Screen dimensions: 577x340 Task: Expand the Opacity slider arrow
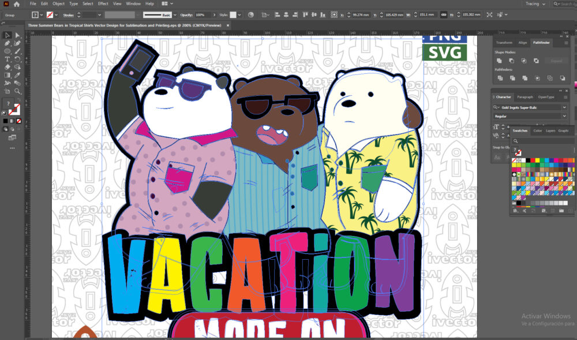click(x=214, y=15)
